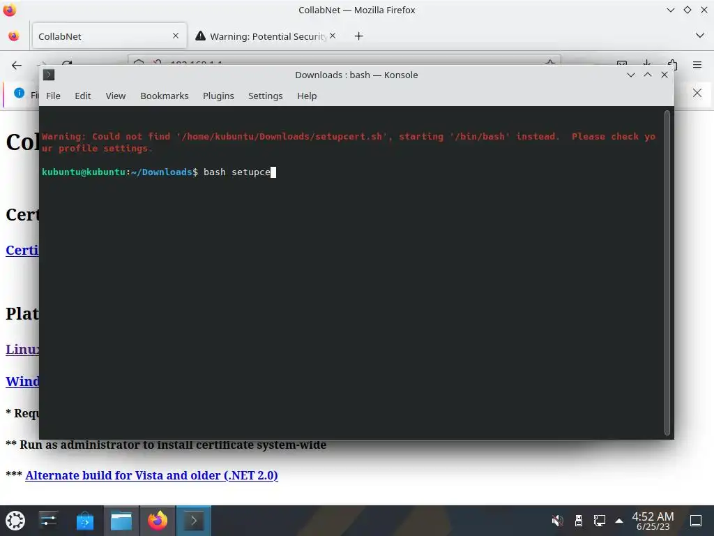
Task: Click the Konsole terminal icon in title bar
Action: (49, 75)
